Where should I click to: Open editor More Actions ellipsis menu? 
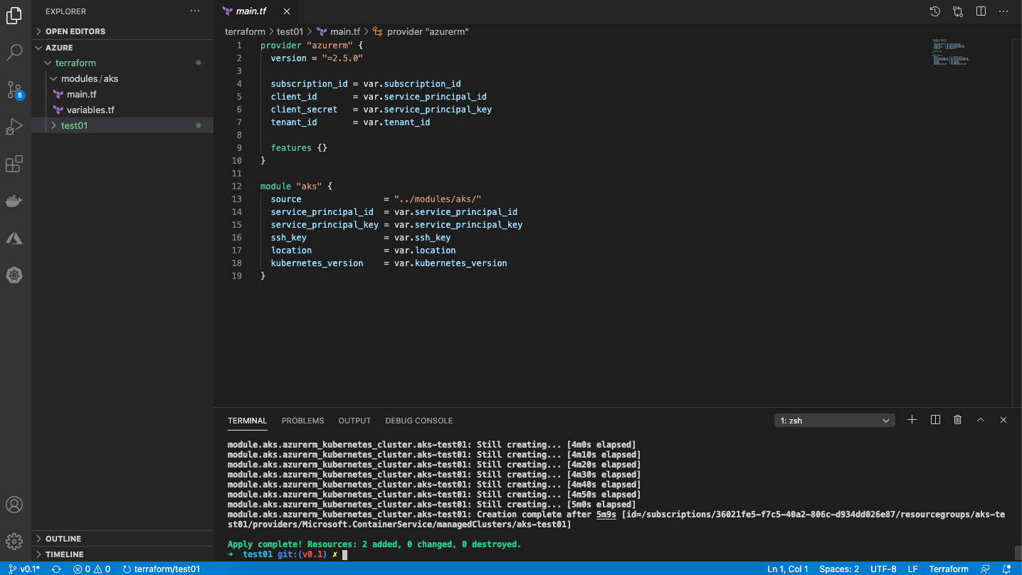(x=1003, y=11)
